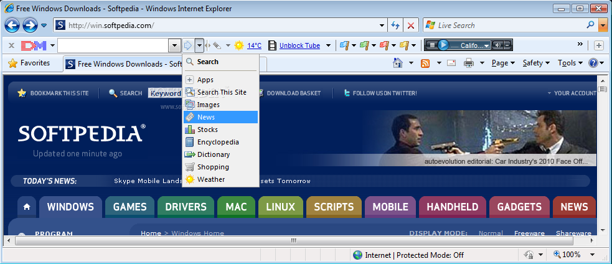612x264 pixels.
Task: Toggle the search type dropdown arrow
Action: (x=200, y=45)
